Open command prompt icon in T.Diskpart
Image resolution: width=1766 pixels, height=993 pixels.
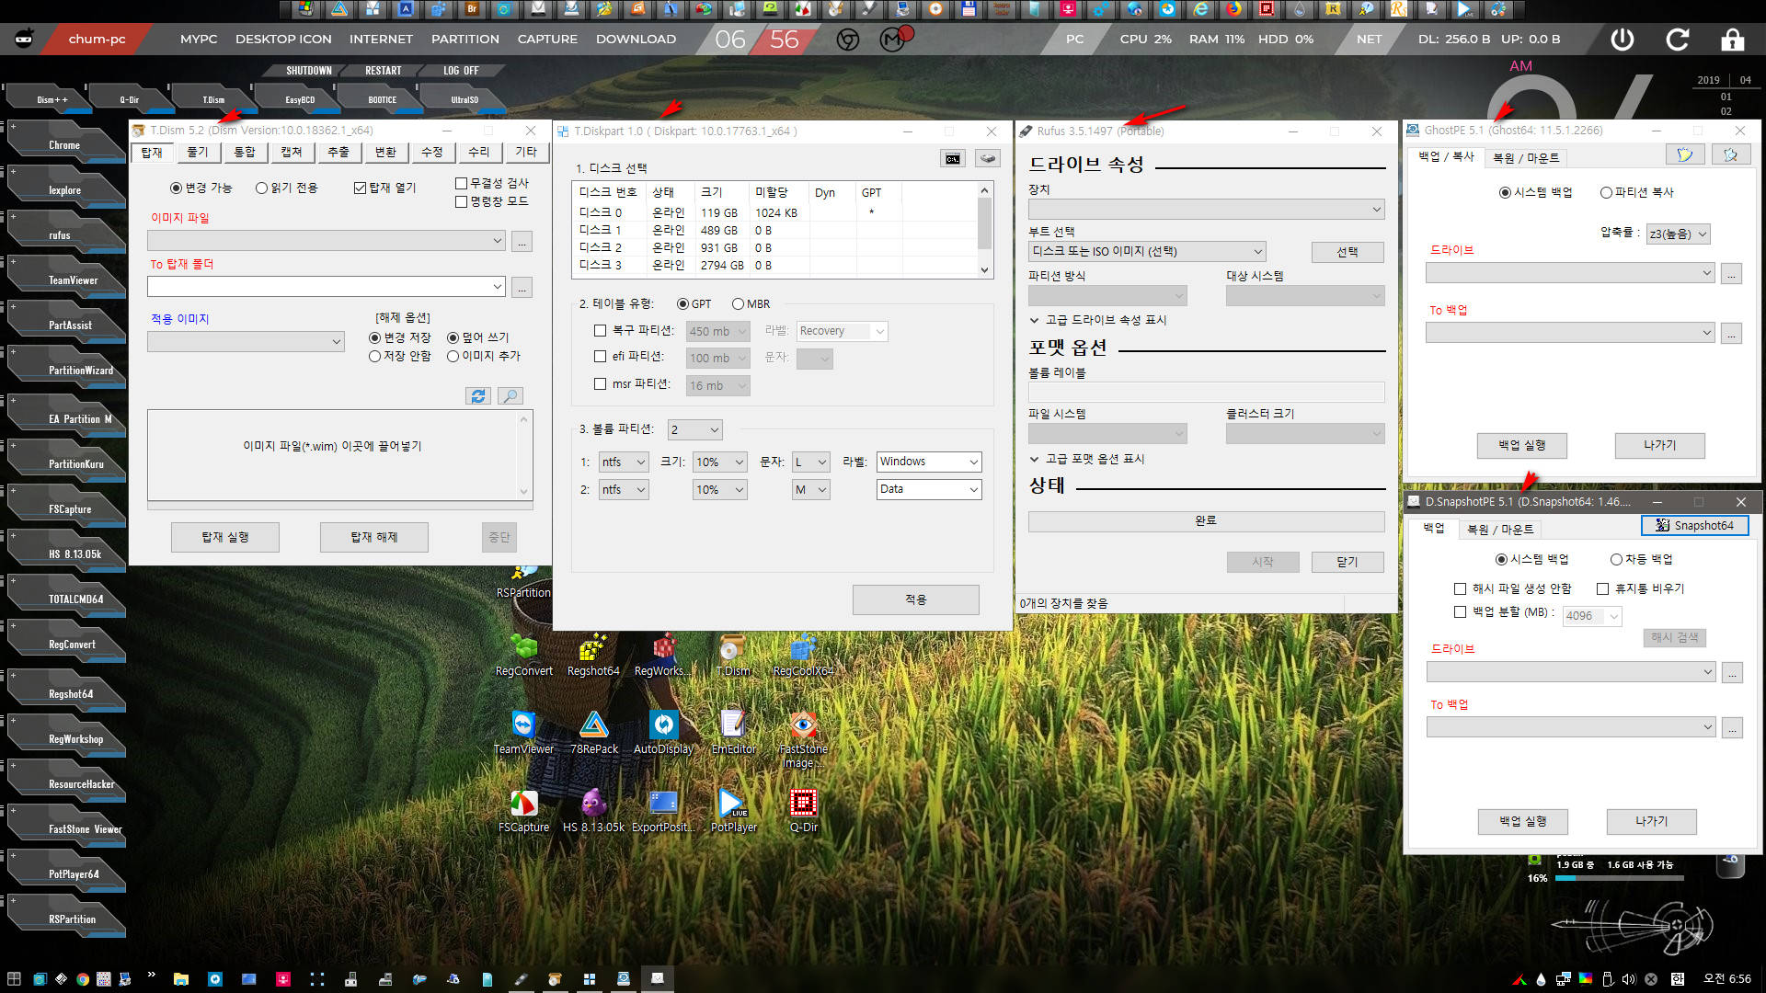953,158
